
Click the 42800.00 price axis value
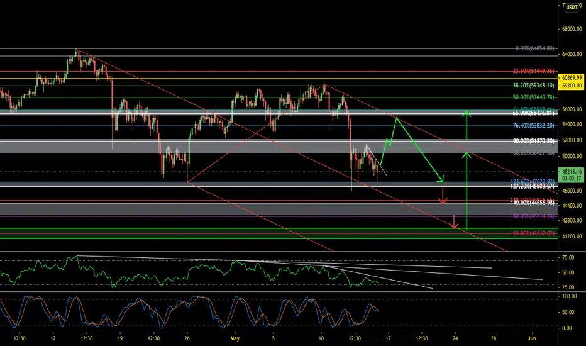point(572,221)
